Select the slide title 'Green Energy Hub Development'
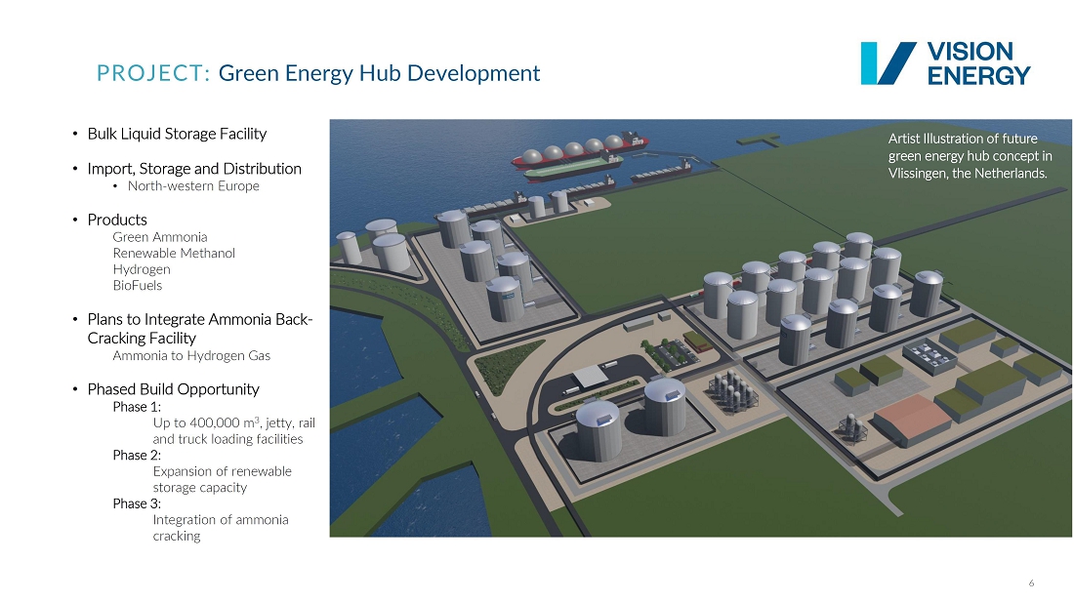Viewport: 1074px width, 603px height. point(379,73)
